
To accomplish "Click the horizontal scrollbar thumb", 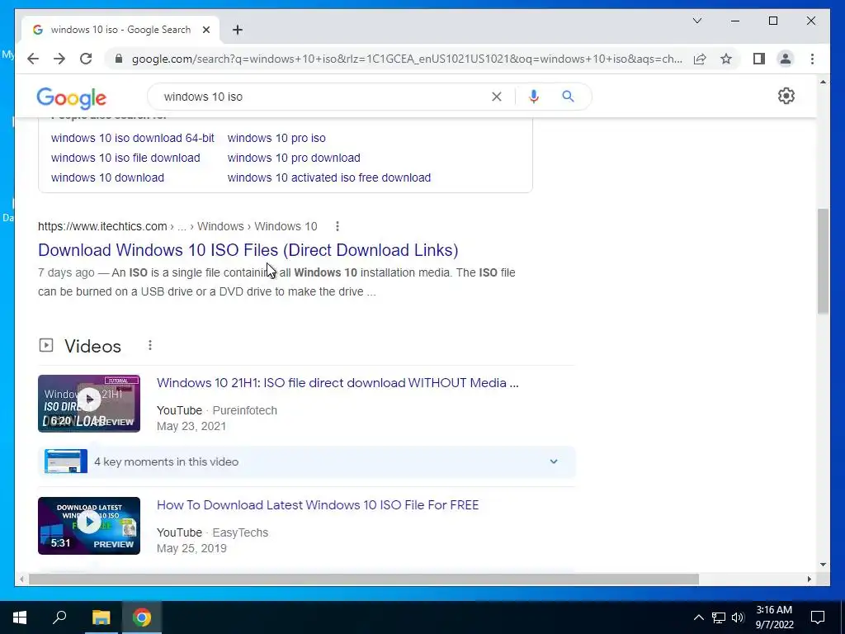I will point(364,579).
